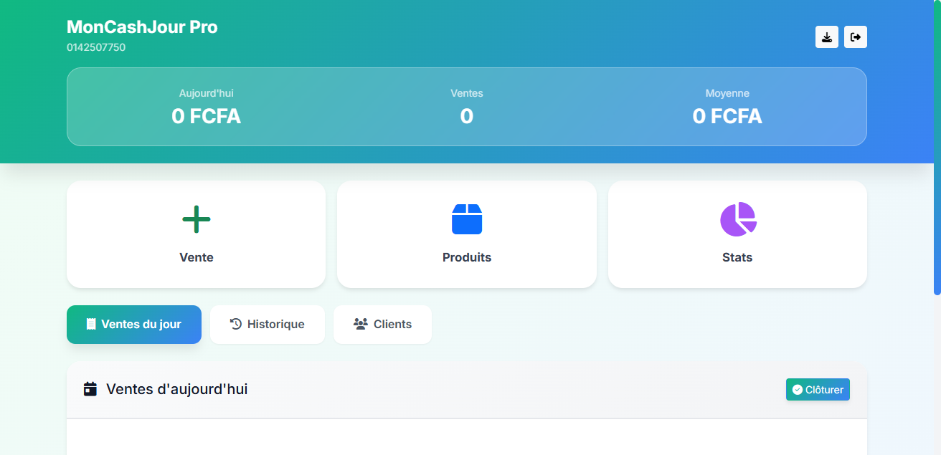Click the purple pie chart Stats icon
This screenshot has width=941, height=455.
(x=737, y=219)
